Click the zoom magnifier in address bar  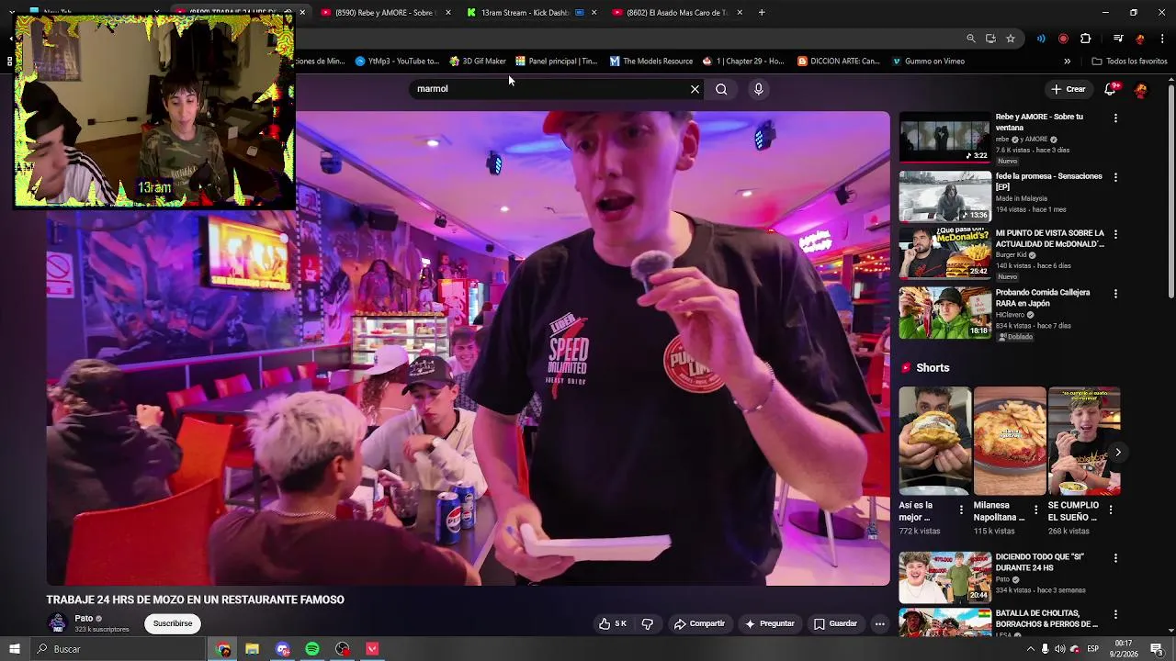[970, 39]
